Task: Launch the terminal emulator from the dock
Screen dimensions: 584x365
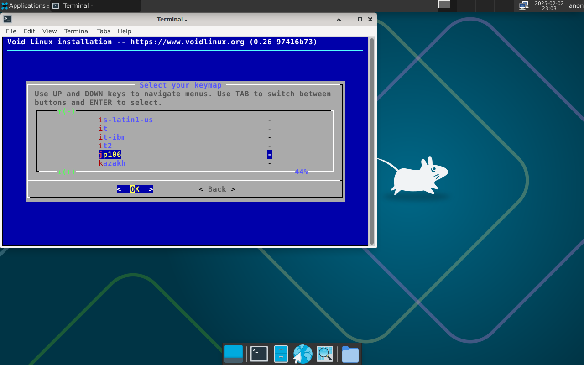Action: [x=259, y=354]
